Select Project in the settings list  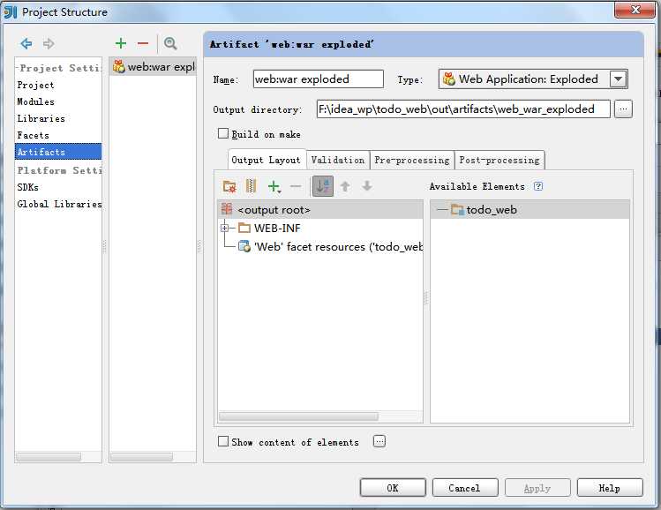click(x=58, y=85)
